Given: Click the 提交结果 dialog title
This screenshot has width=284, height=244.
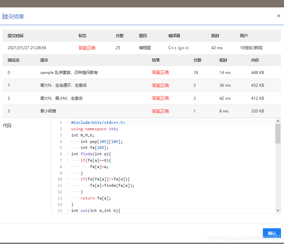Looking at the screenshot, I should [13, 16].
